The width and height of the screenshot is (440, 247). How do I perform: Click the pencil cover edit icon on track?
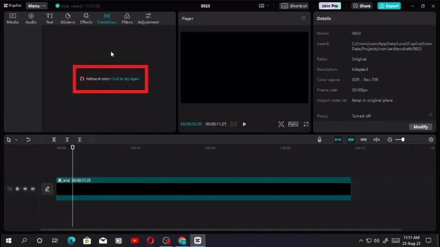pos(47,189)
